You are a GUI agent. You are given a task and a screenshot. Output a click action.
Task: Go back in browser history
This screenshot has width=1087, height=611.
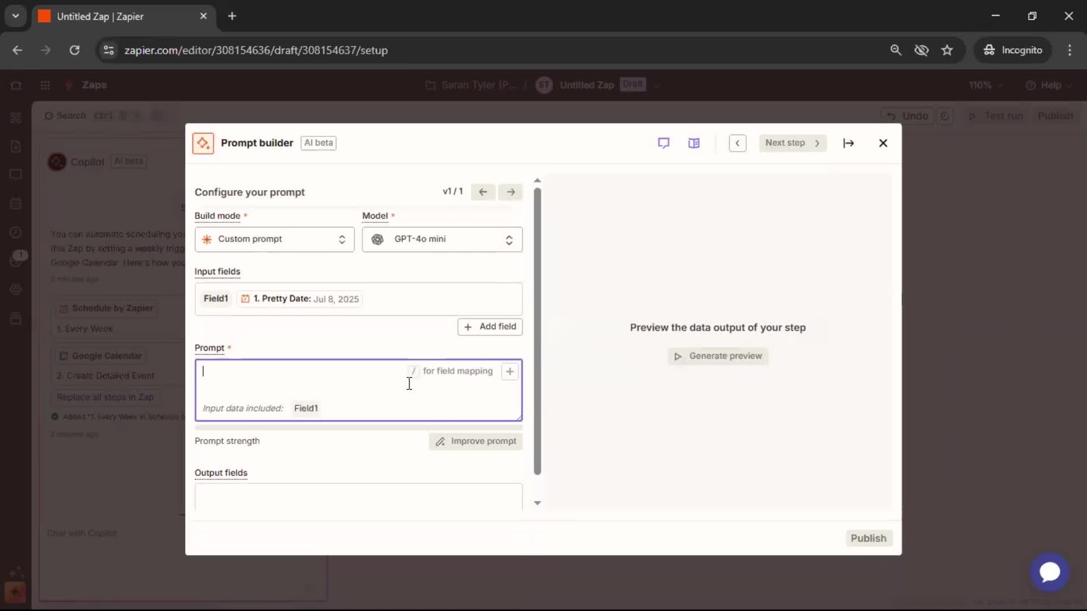(17, 50)
